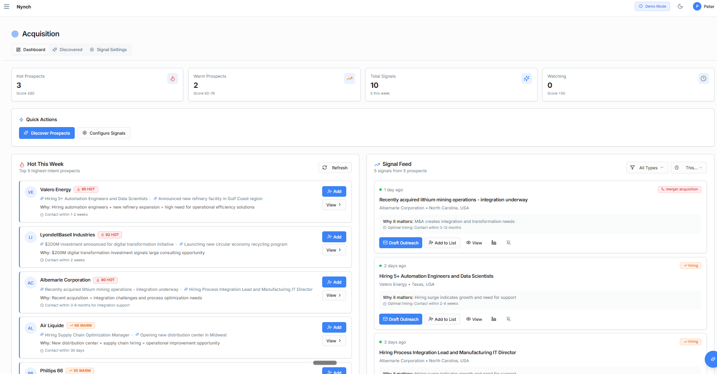Open the hamburger sidebar menu
This screenshot has width=717, height=374.
[6, 7]
